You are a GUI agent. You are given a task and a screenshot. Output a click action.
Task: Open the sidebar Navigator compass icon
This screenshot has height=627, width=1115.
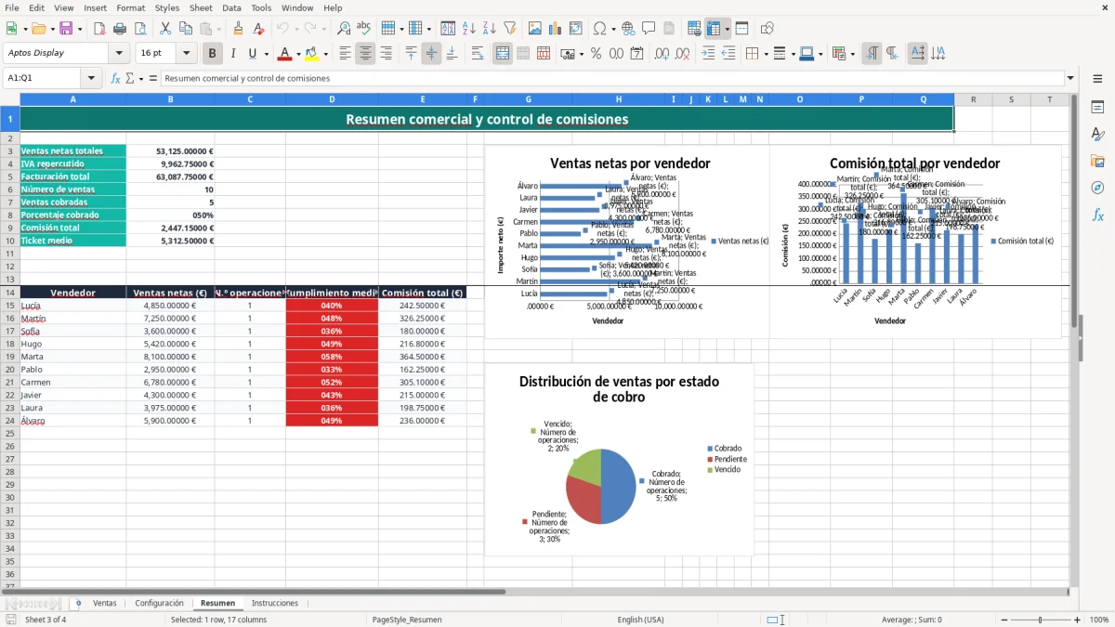point(1097,188)
